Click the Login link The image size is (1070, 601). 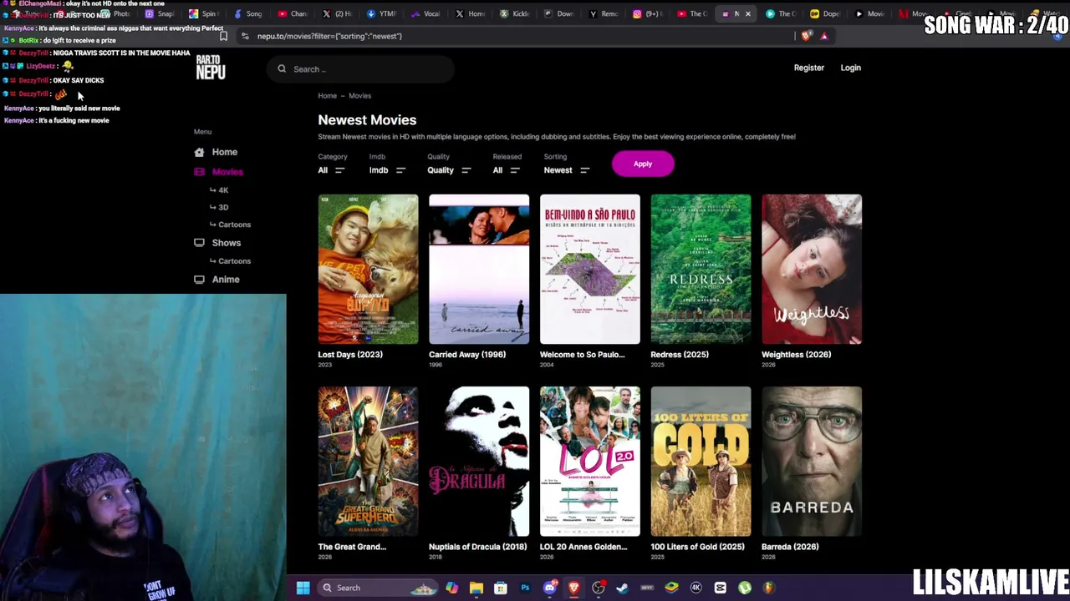coord(850,68)
